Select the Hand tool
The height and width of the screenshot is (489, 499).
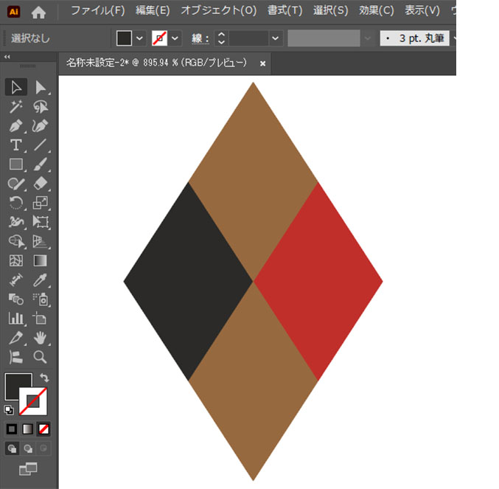click(x=41, y=338)
